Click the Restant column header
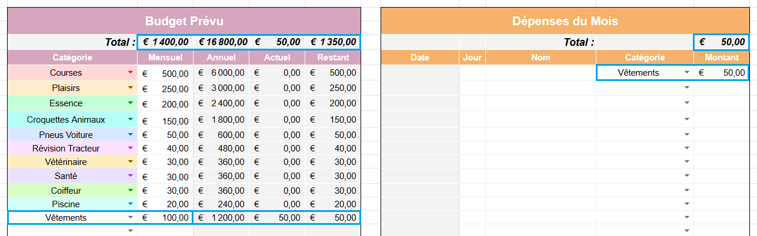Screen dimensions: 757x236 point(333,58)
